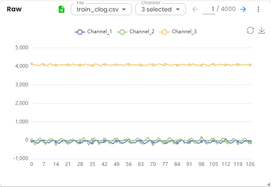Viewport: 271px width, 187px height.
Task: Click the resize handle in panel corner
Action: [268, 184]
